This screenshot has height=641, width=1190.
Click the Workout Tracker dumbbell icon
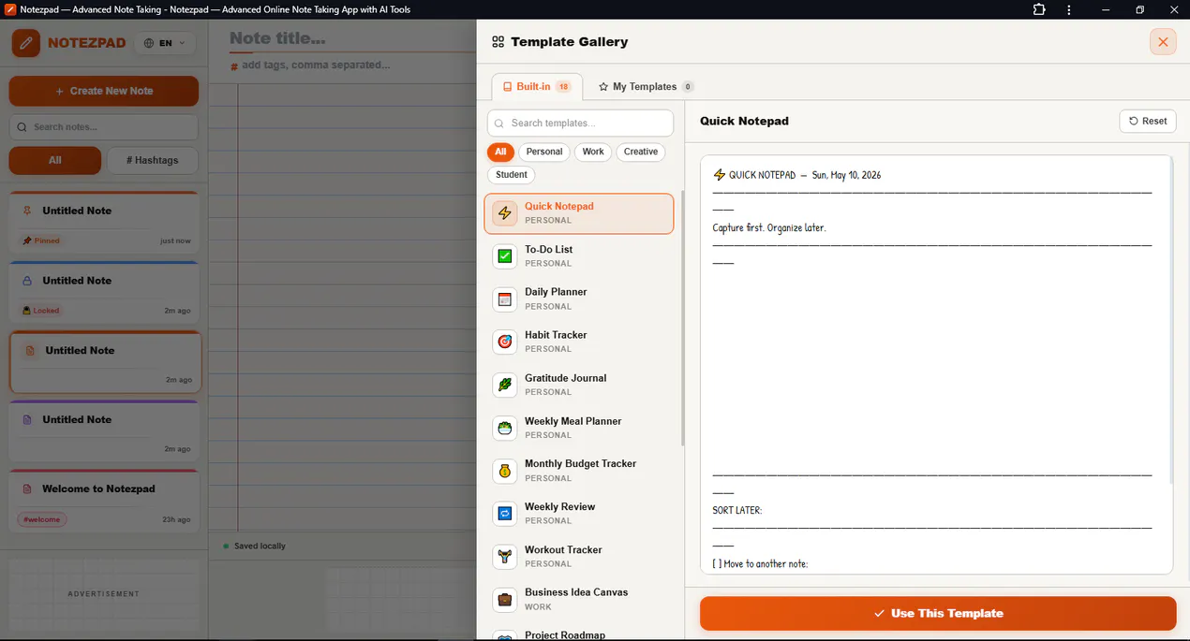coord(505,557)
